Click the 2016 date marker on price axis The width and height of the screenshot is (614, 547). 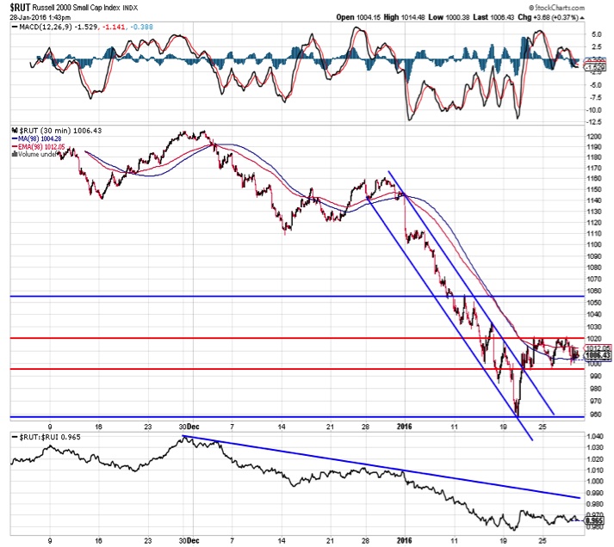[404, 426]
